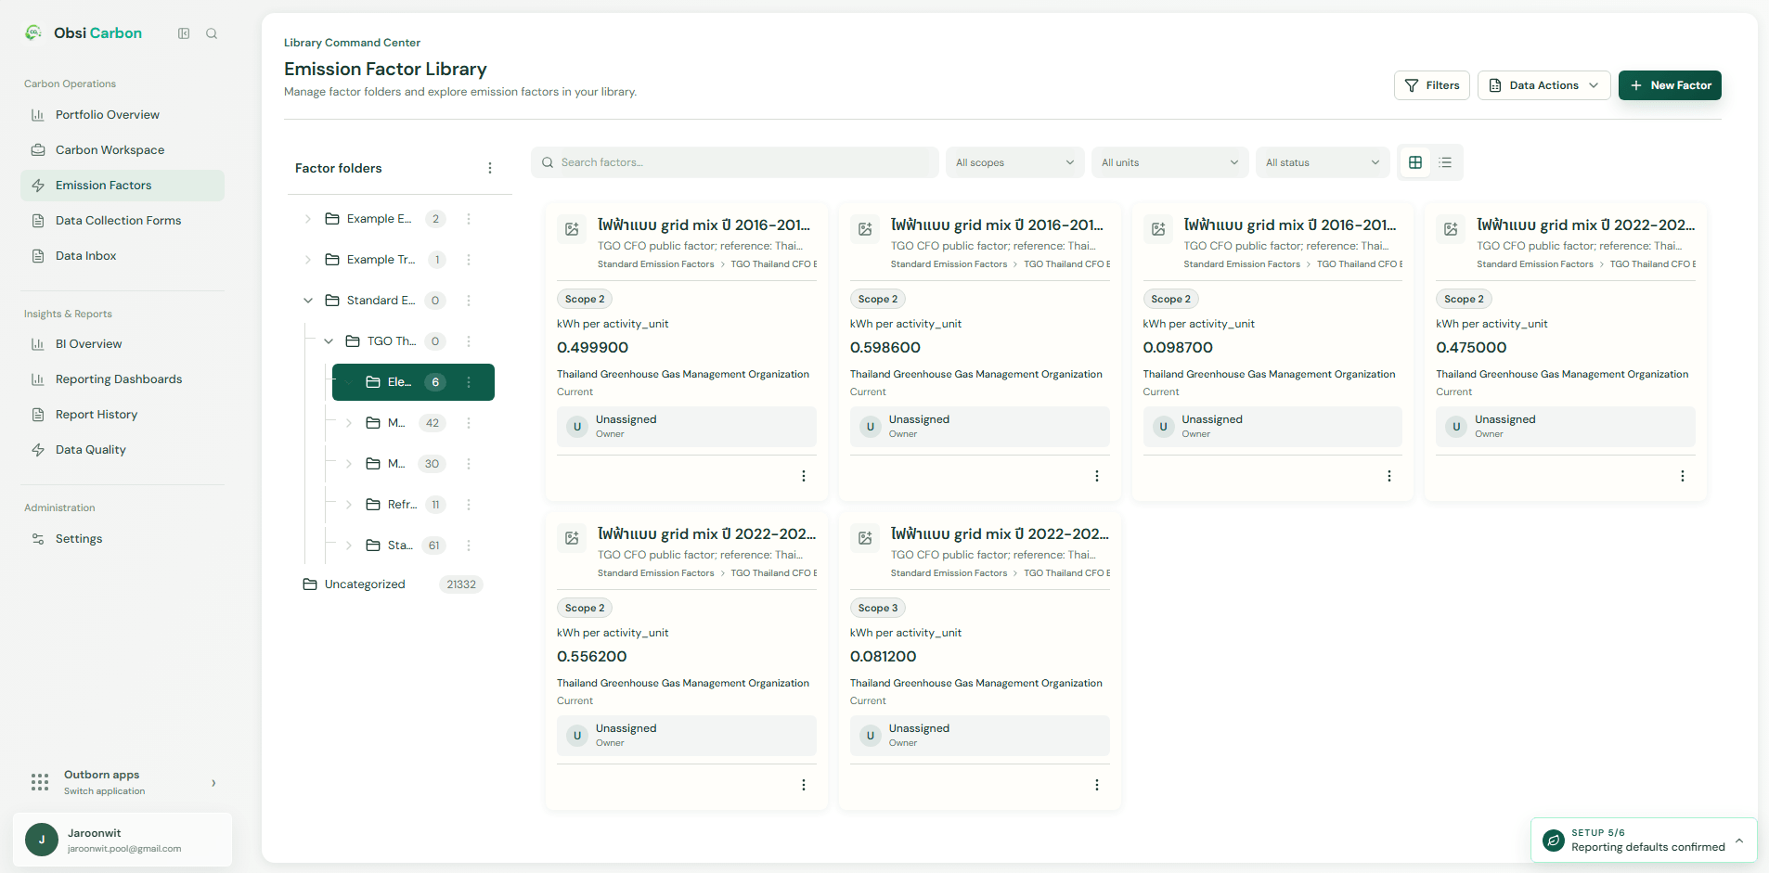This screenshot has width=1769, height=873.
Task: Open options for TGO Th... folder
Action: (x=469, y=341)
